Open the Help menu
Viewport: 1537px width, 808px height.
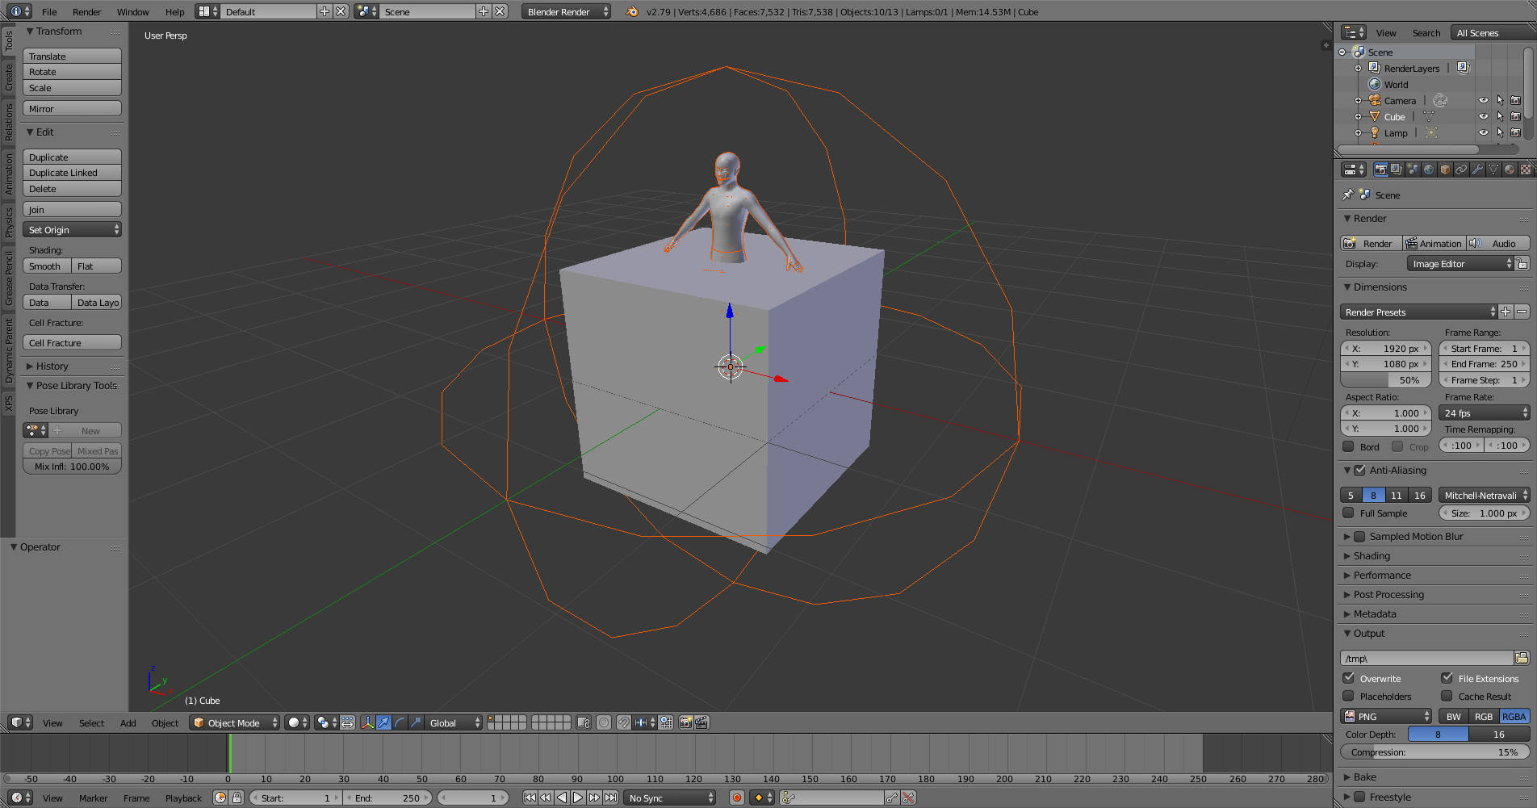coord(174,11)
